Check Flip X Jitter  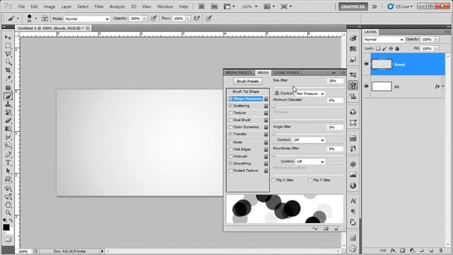pos(274,180)
